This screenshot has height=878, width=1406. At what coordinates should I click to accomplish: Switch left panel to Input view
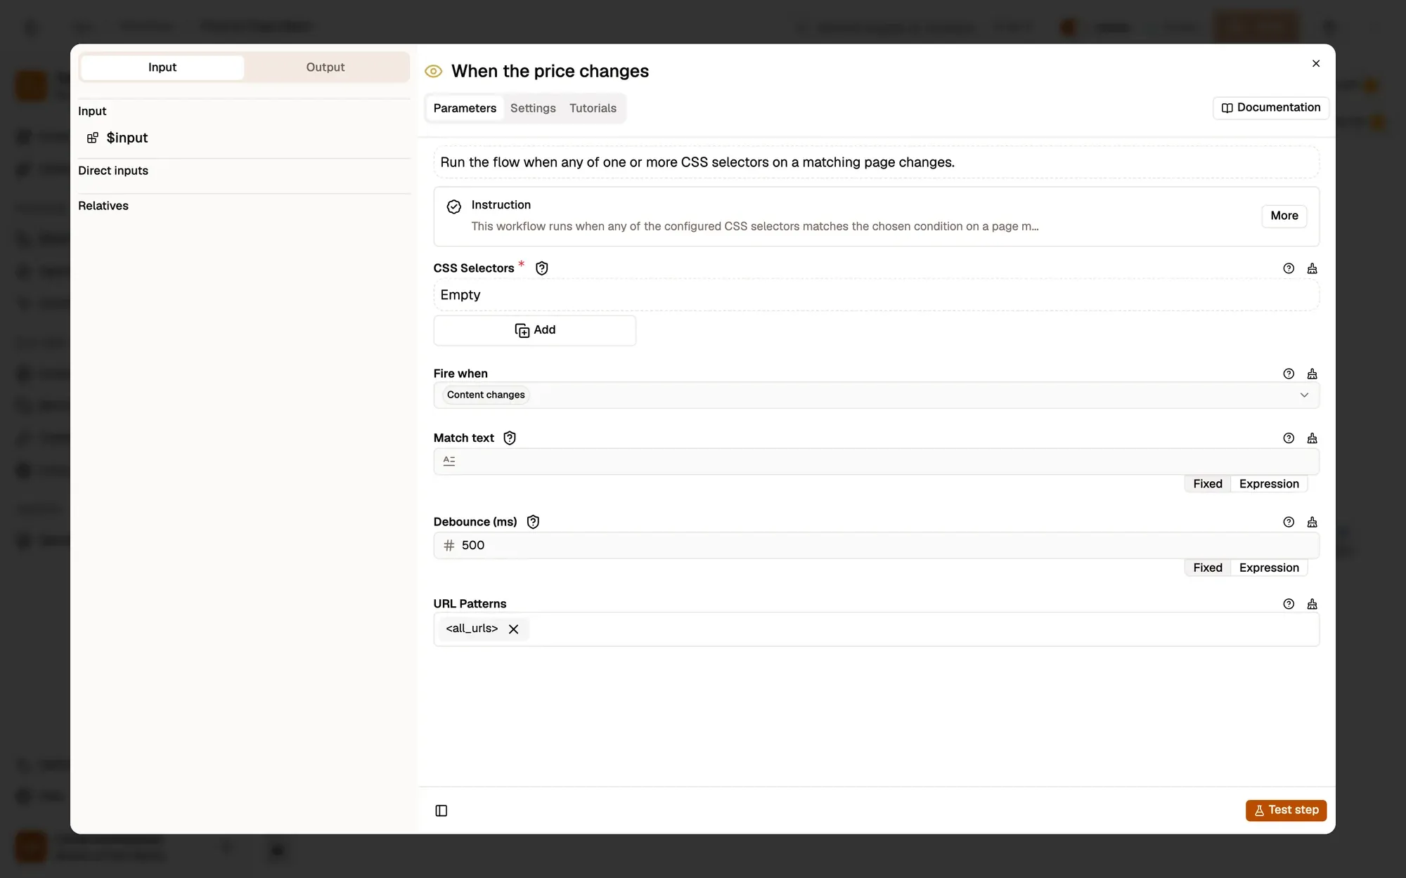tap(162, 67)
